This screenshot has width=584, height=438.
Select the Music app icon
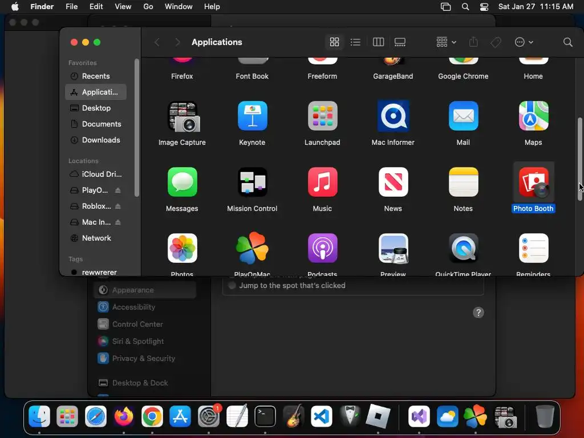[323, 182]
